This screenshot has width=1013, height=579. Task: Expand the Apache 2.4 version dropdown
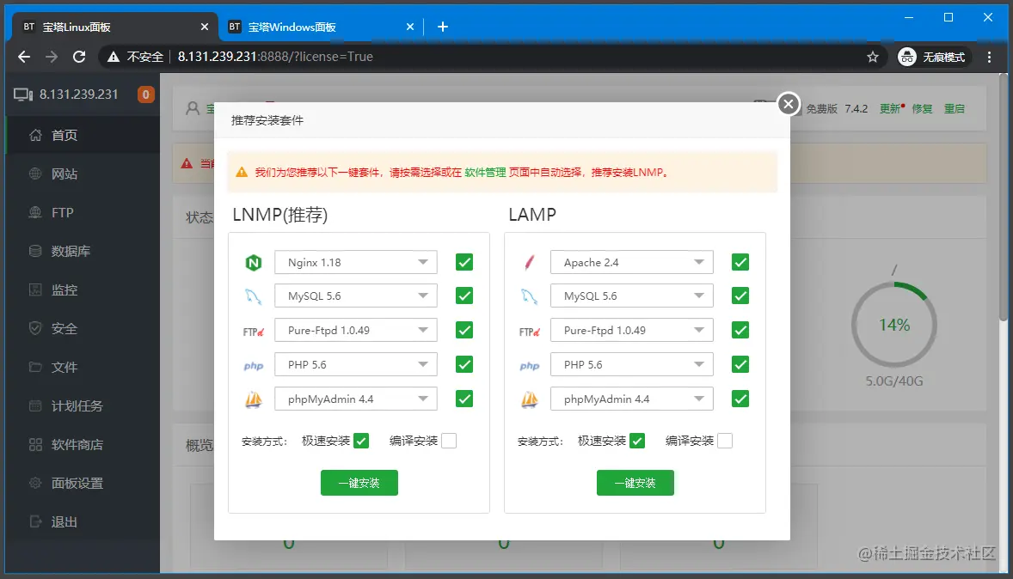point(631,262)
